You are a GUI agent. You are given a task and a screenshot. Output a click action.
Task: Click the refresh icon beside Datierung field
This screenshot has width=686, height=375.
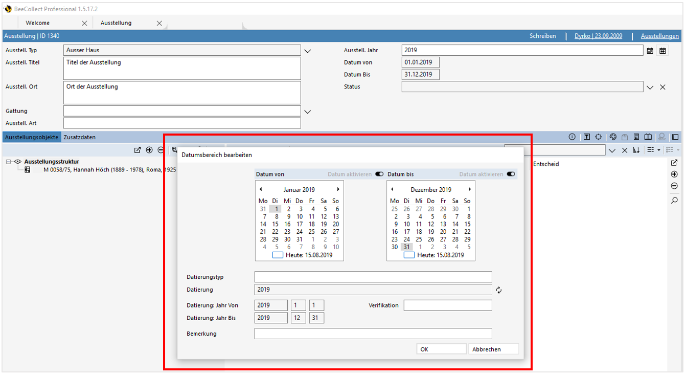[x=499, y=290]
